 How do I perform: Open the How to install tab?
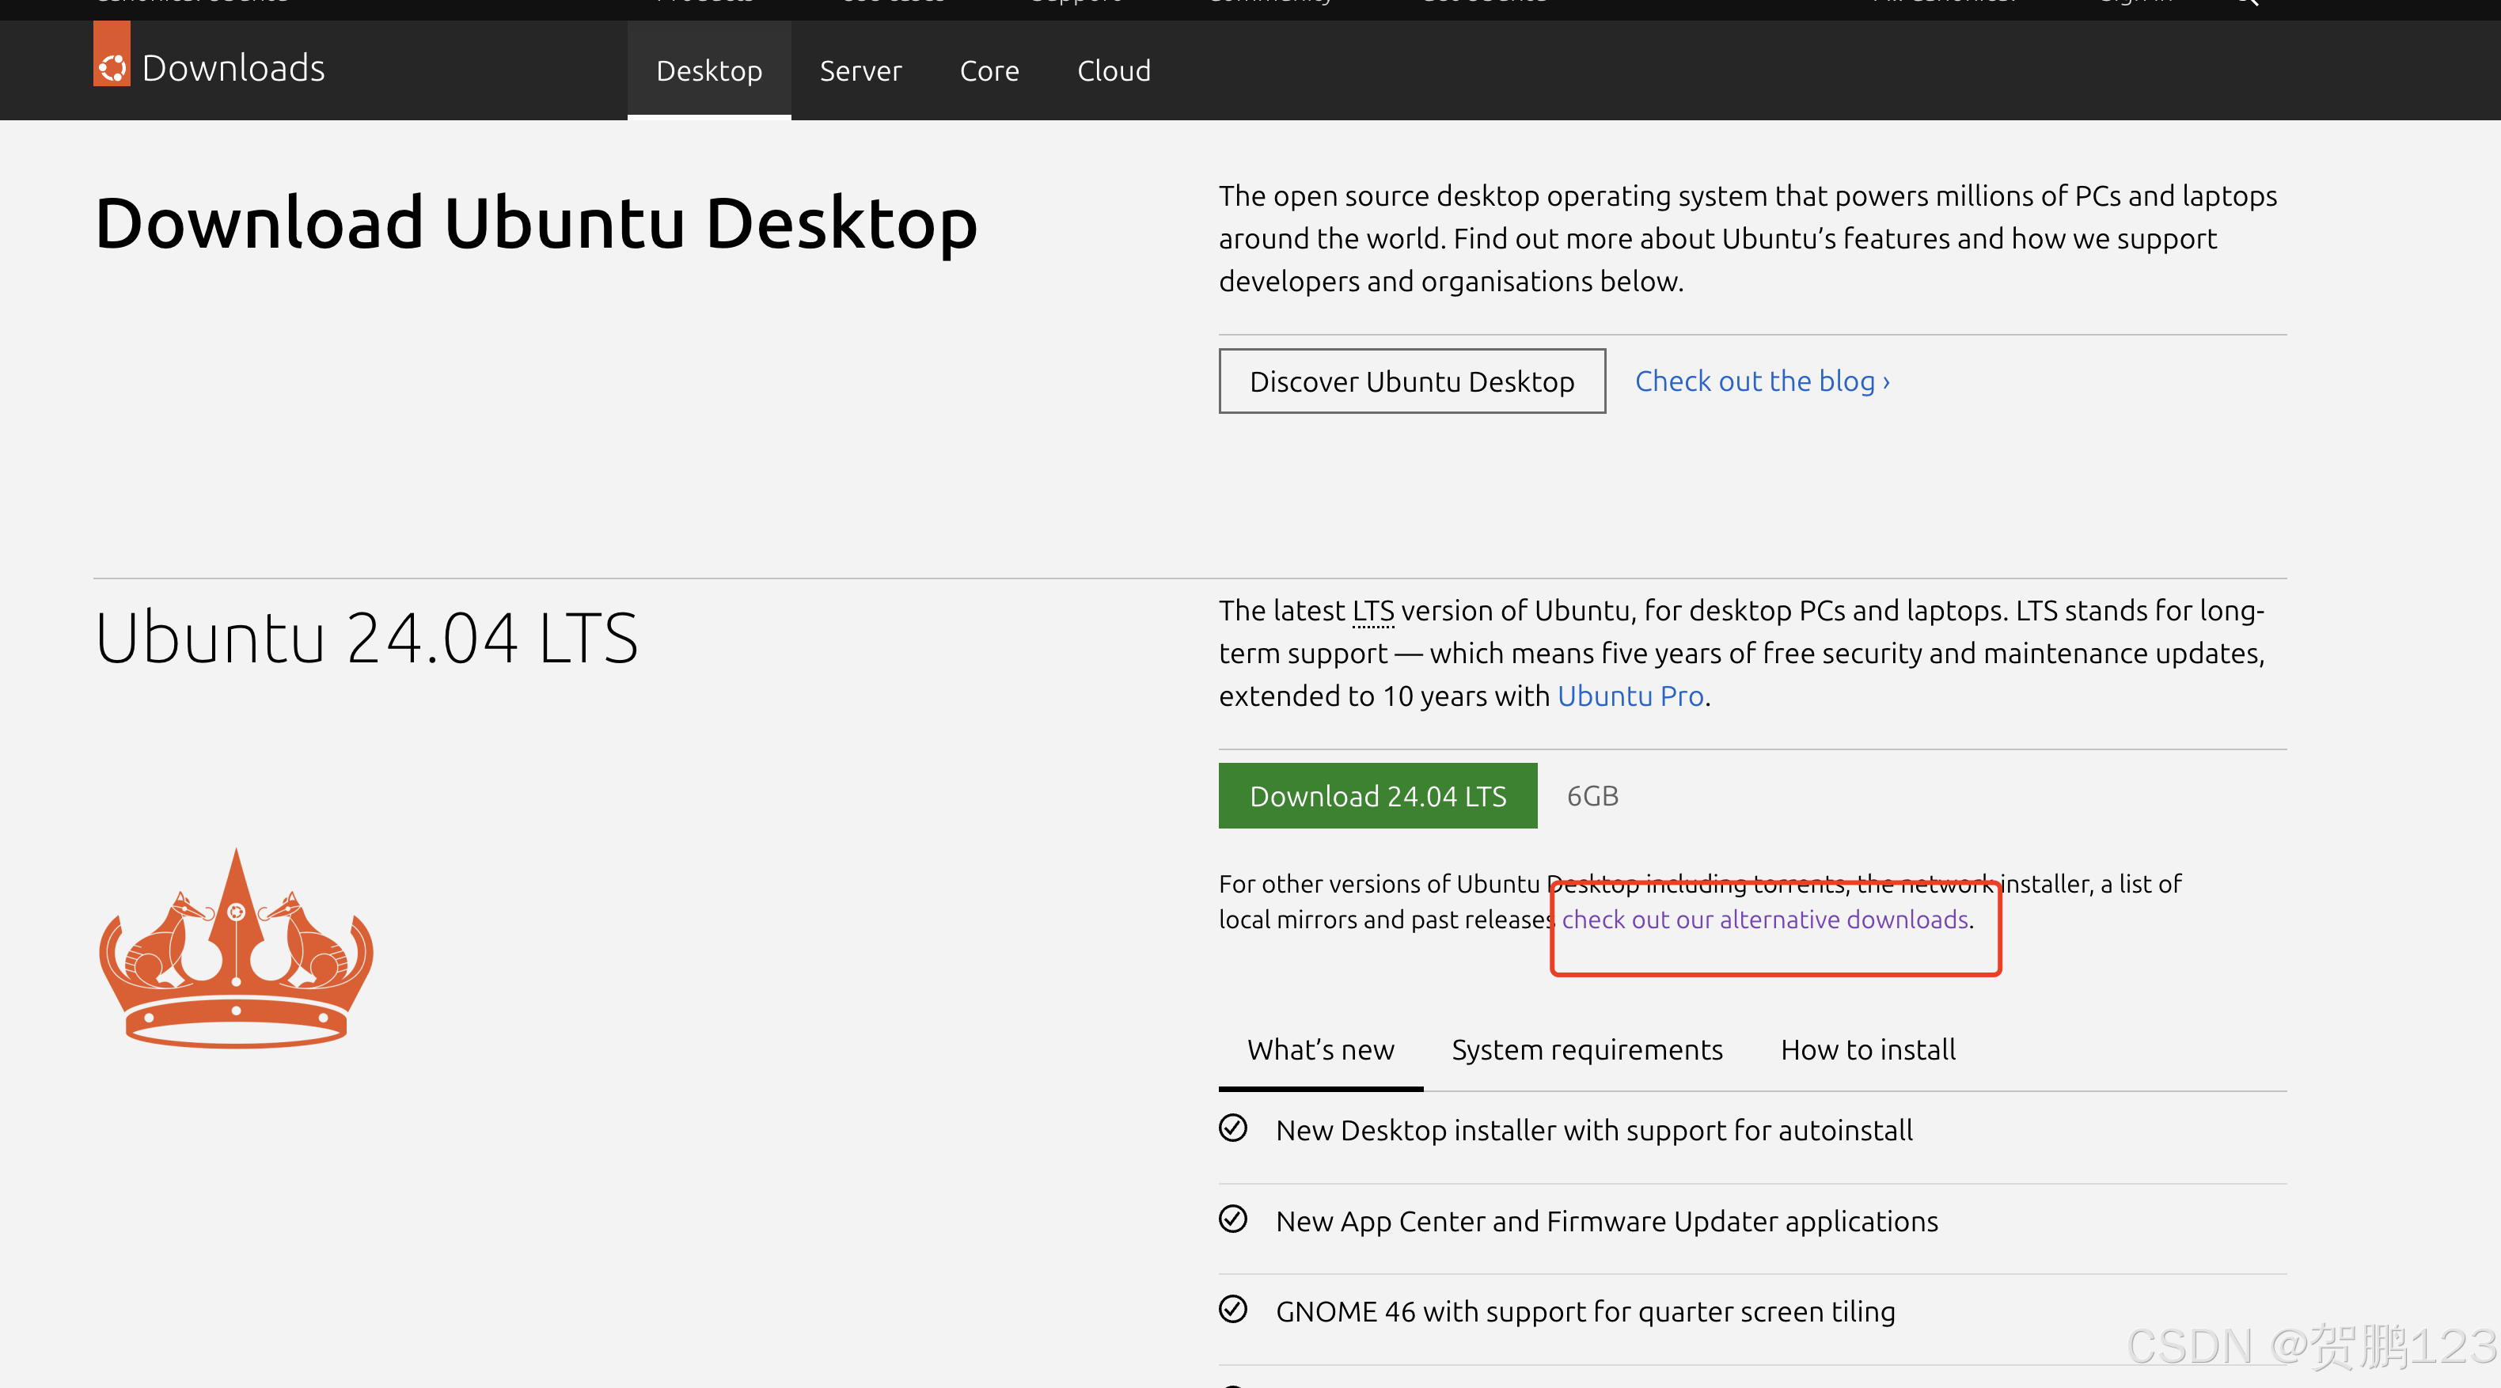1867,1049
